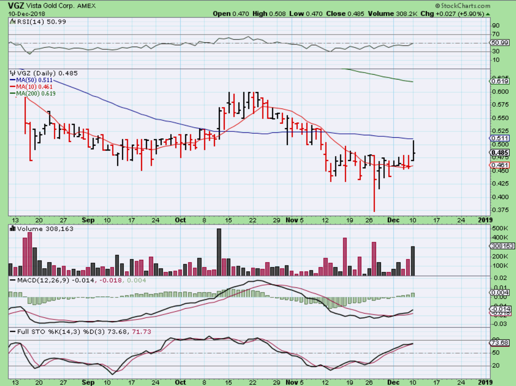Viewport: 516px width, 386px height.
Task: Click the StockCharts.com copyright logo
Action: coord(462,6)
